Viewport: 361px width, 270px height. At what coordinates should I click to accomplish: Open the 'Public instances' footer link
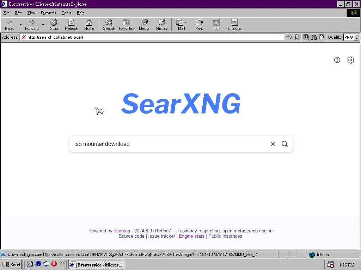[x=225, y=236]
